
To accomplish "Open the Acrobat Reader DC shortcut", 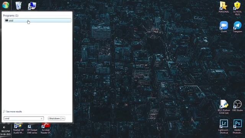I will 46,129.
